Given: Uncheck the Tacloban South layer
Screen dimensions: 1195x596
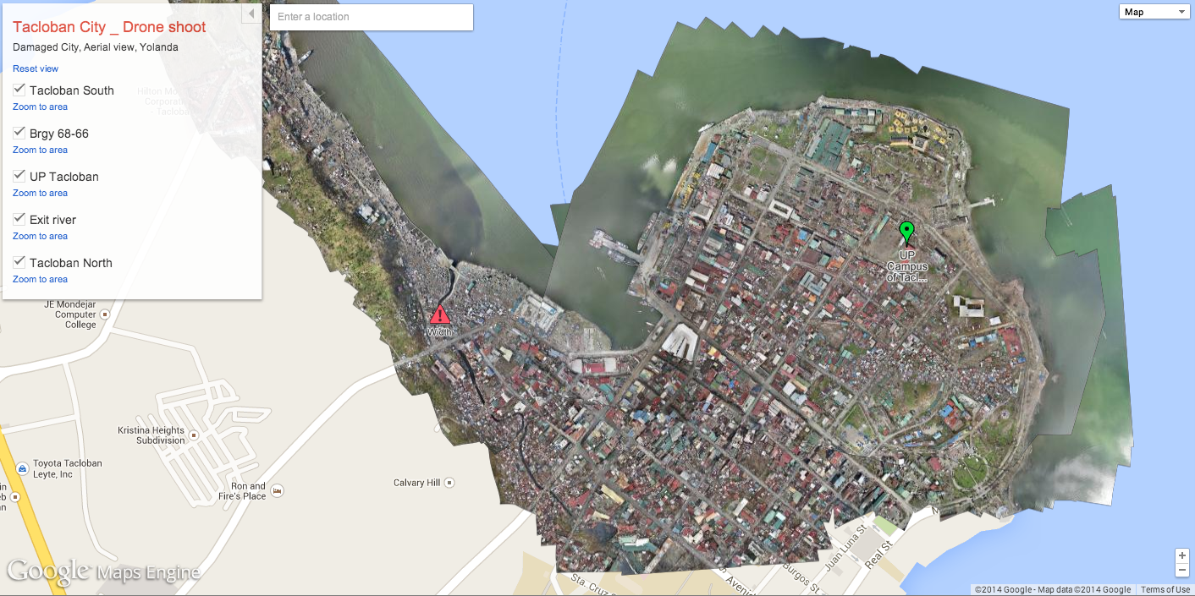Looking at the screenshot, I should coord(19,90).
